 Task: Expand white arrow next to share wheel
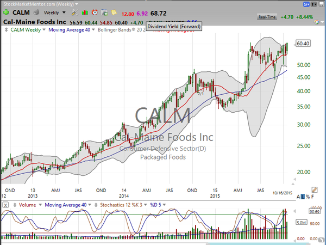(x=322, y=22)
